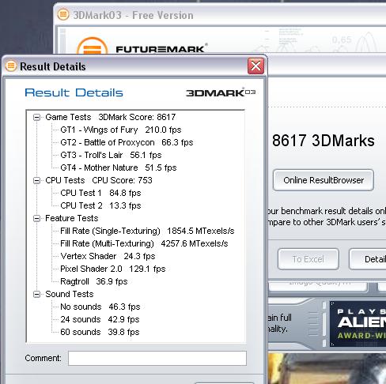The height and width of the screenshot is (384, 386).
Task: Select GT1 - Wings of Fury result
Action: (x=121, y=130)
